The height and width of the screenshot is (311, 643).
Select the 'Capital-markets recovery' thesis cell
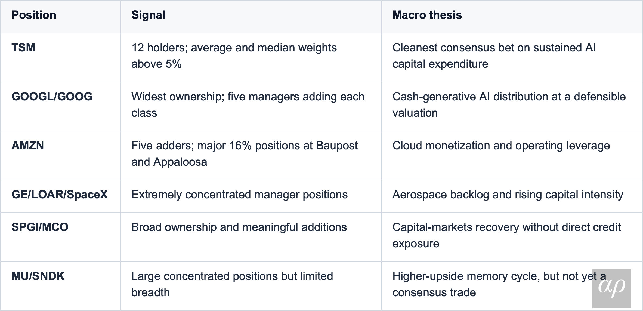click(512, 237)
